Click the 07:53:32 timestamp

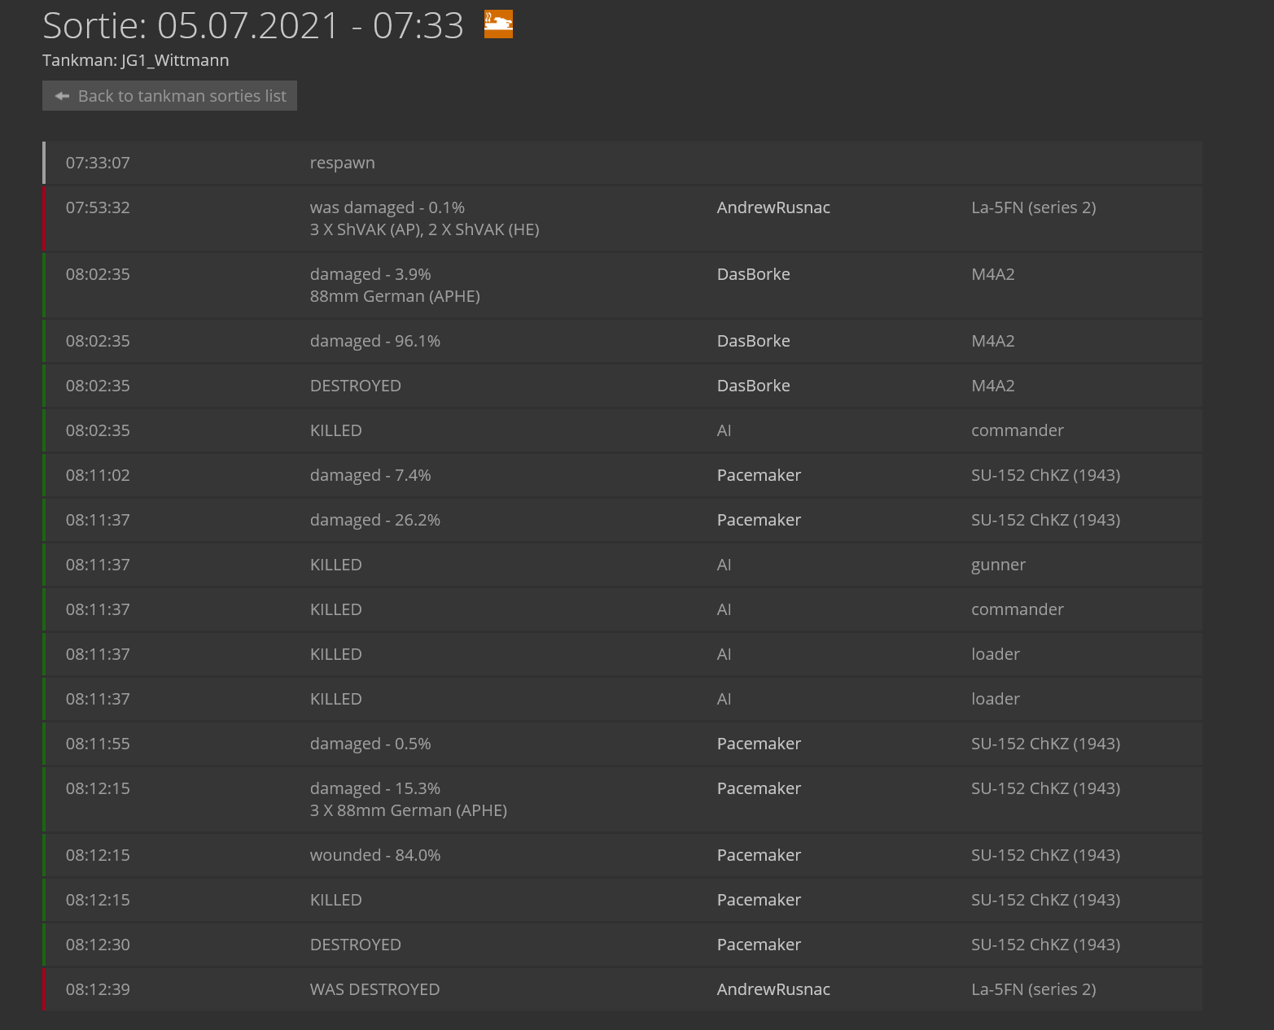click(98, 207)
